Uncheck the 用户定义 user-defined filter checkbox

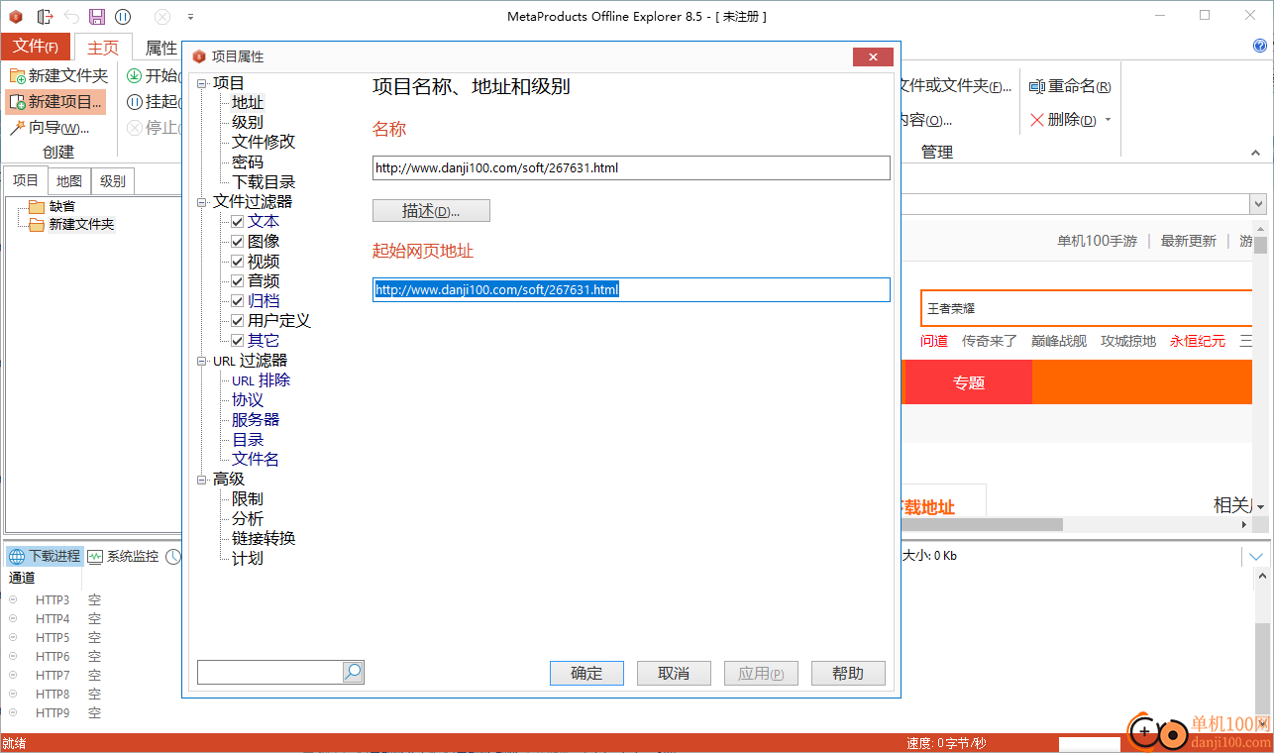(238, 321)
